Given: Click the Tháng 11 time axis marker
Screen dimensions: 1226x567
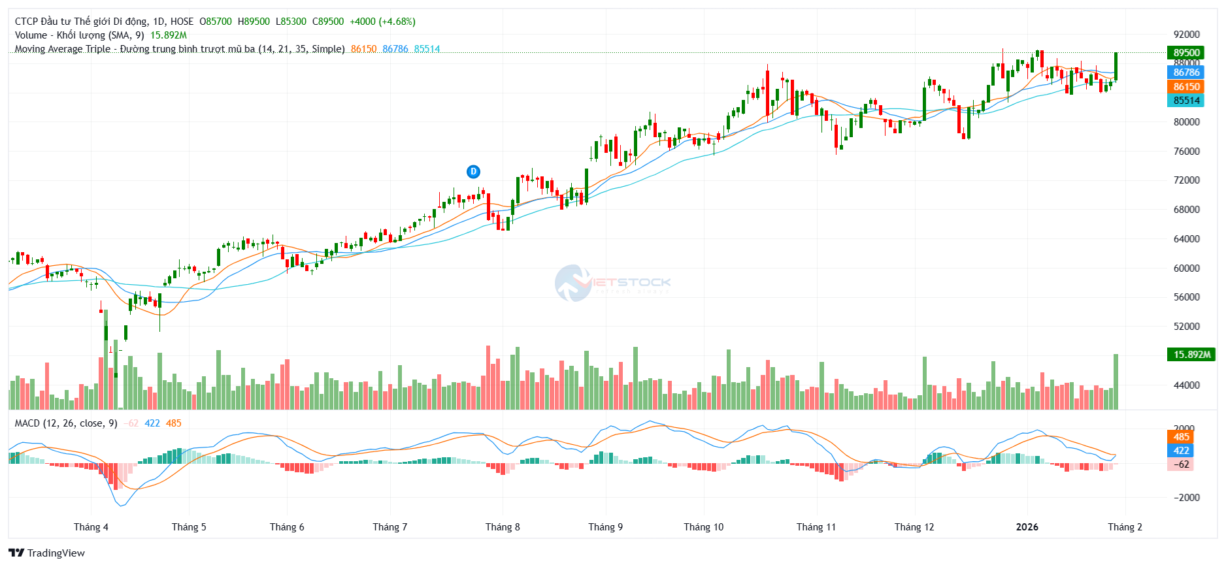Looking at the screenshot, I should tap(816, 527).
